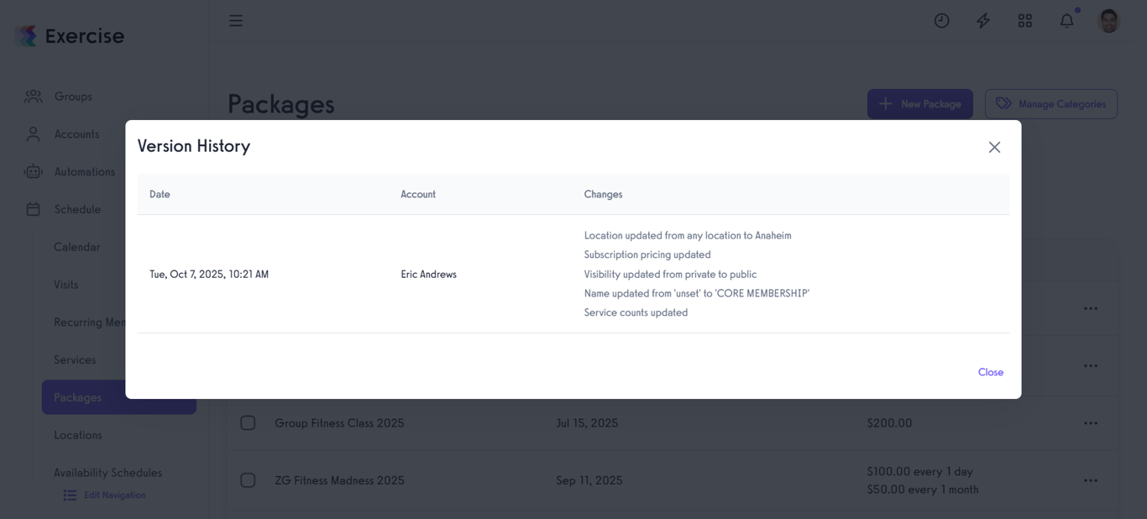Screen dimensions: 1147x519
Task: Click the Schedule calendar icon
Action: [33, 209]
